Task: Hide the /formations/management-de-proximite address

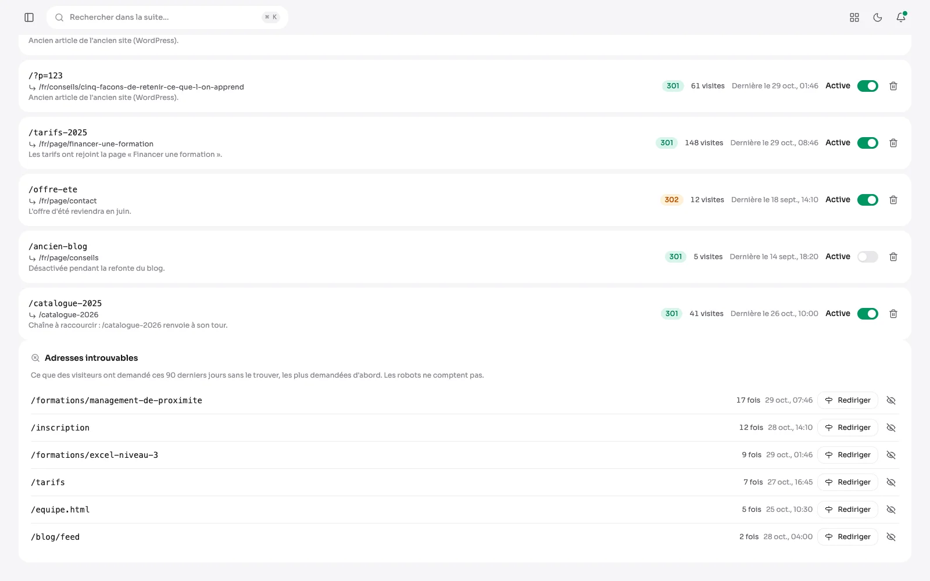Action: [891, 400]
